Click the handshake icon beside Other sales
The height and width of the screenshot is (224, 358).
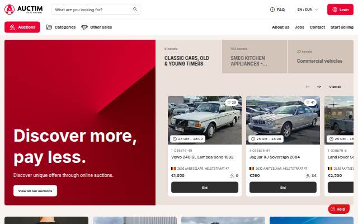point(84,27)
